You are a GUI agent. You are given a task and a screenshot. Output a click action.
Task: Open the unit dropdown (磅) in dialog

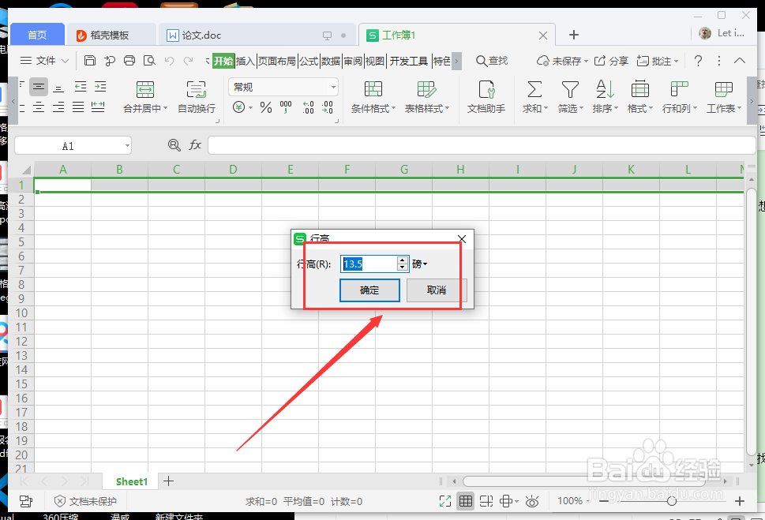[x=419, y=264]
